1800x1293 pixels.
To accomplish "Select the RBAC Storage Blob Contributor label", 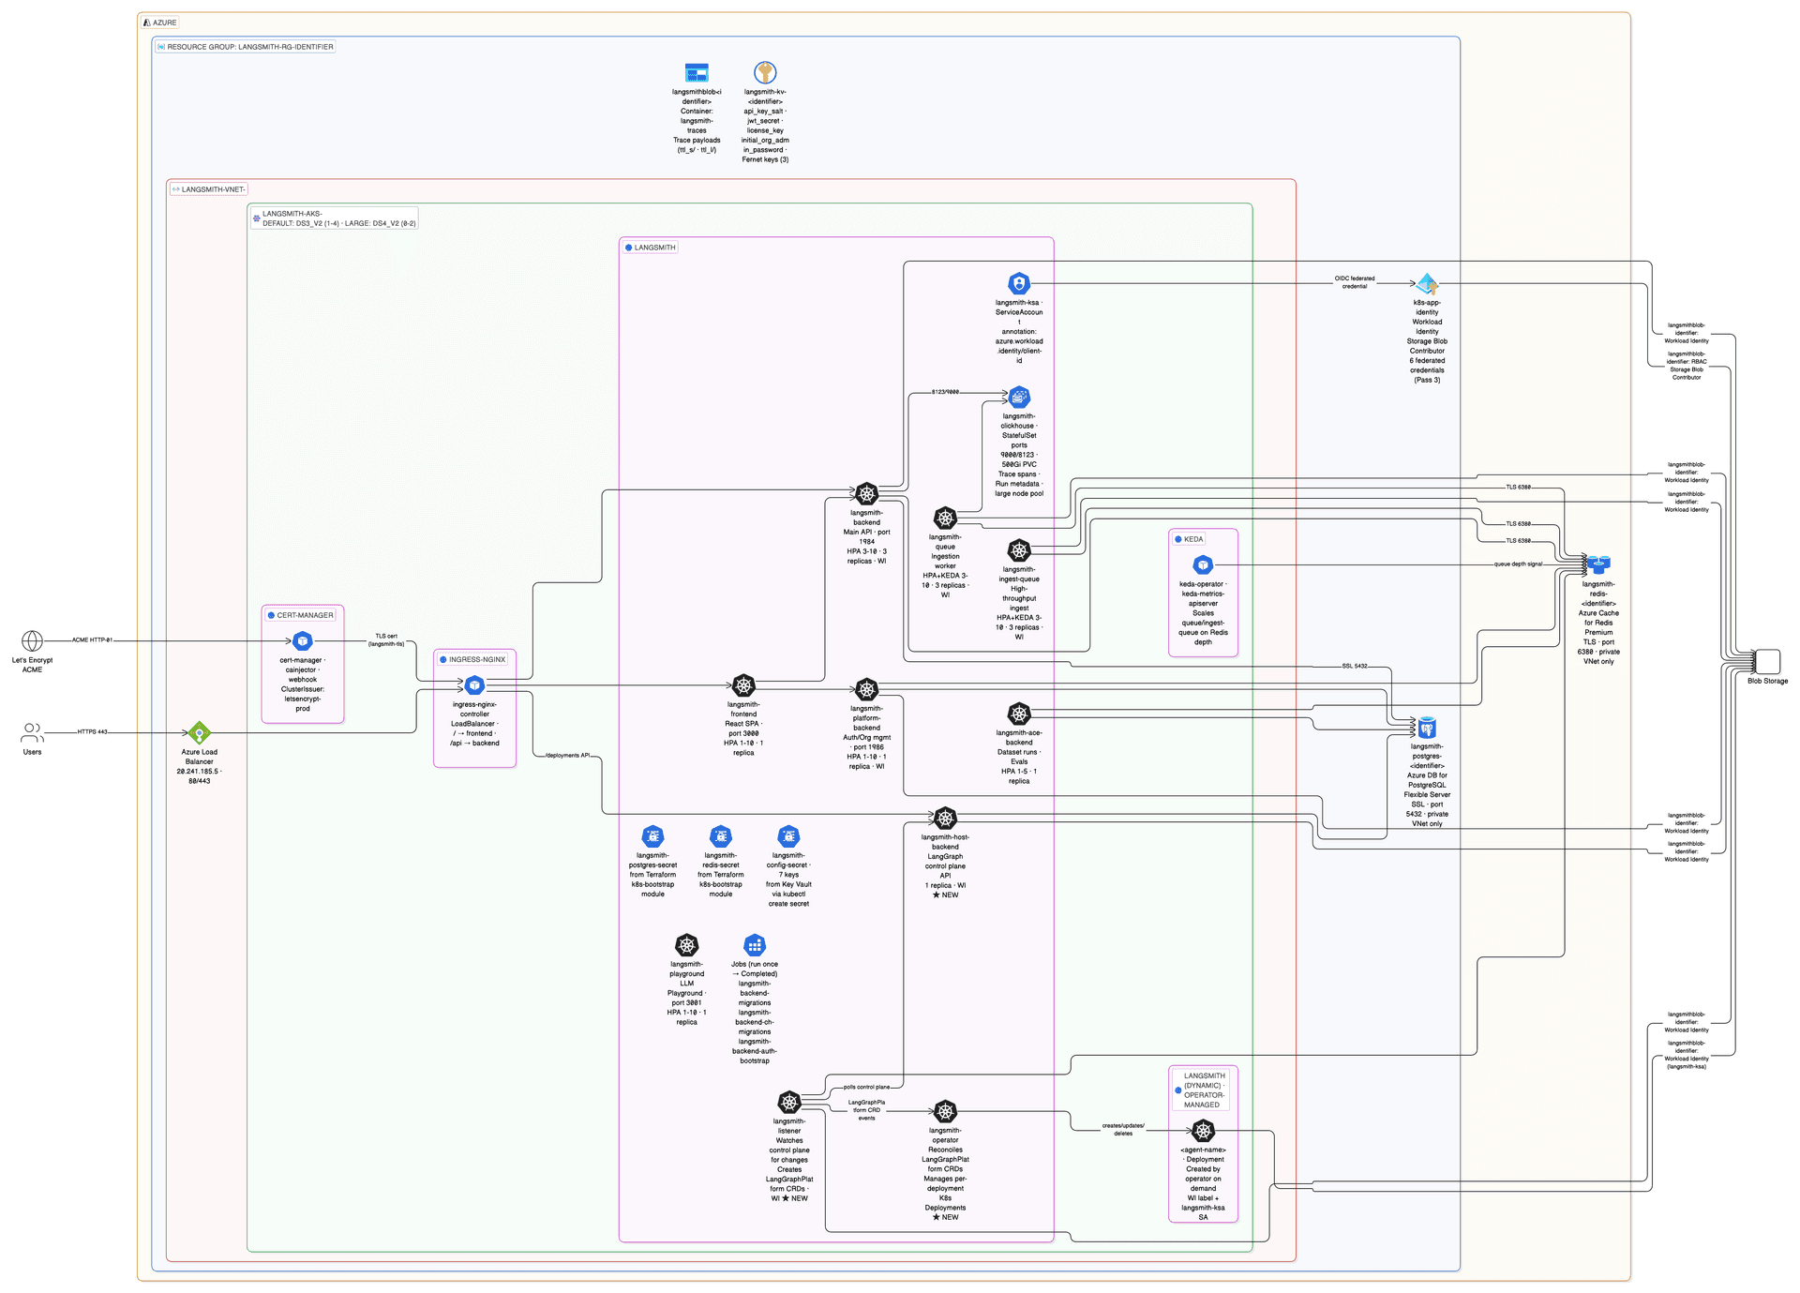I will click(1687, 366).
